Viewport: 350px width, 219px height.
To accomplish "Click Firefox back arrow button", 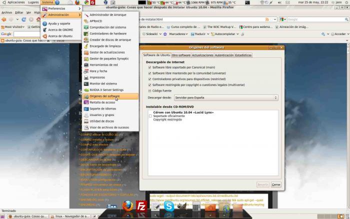I will 4,19.
